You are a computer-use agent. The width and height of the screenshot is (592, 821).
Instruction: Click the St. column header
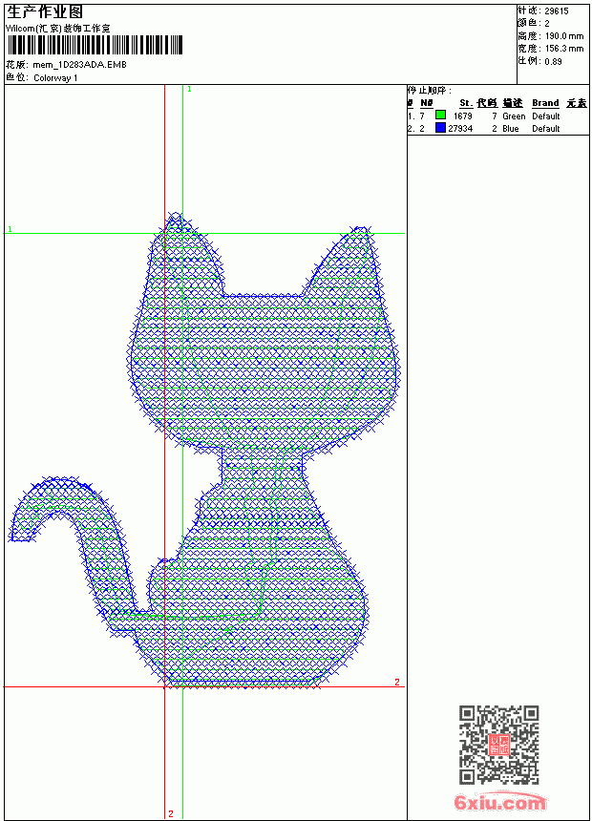tap(466, 103)
